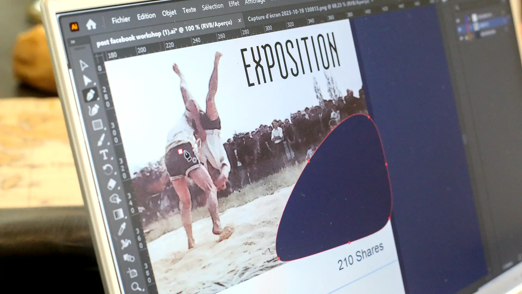Click the Home icon
This screenshot has height=294, width=522.
pyautogui.click(x=91, y=25)
